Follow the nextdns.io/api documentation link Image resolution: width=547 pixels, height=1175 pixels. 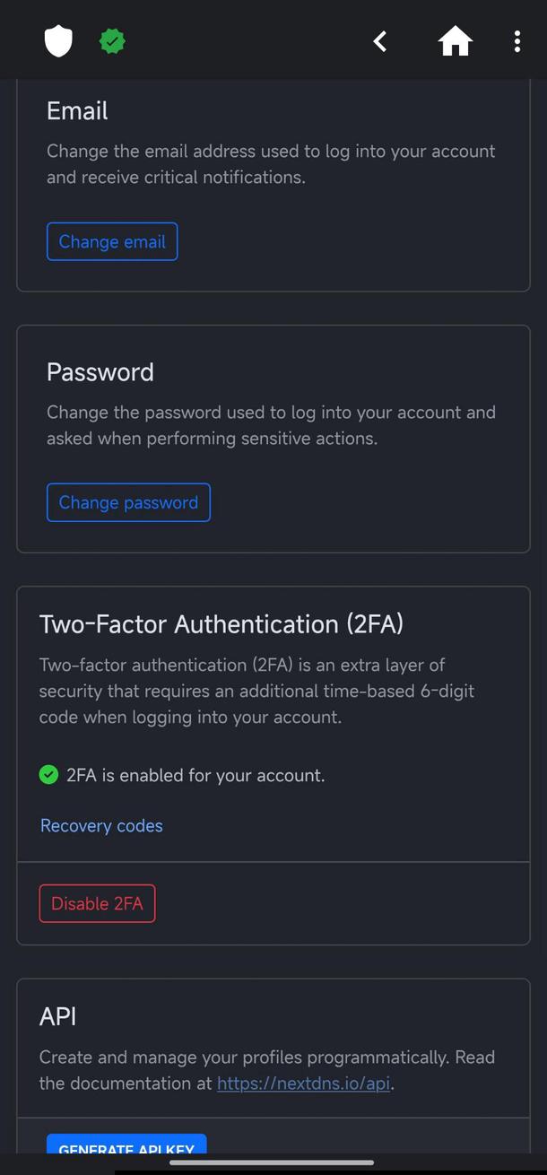303,1084
